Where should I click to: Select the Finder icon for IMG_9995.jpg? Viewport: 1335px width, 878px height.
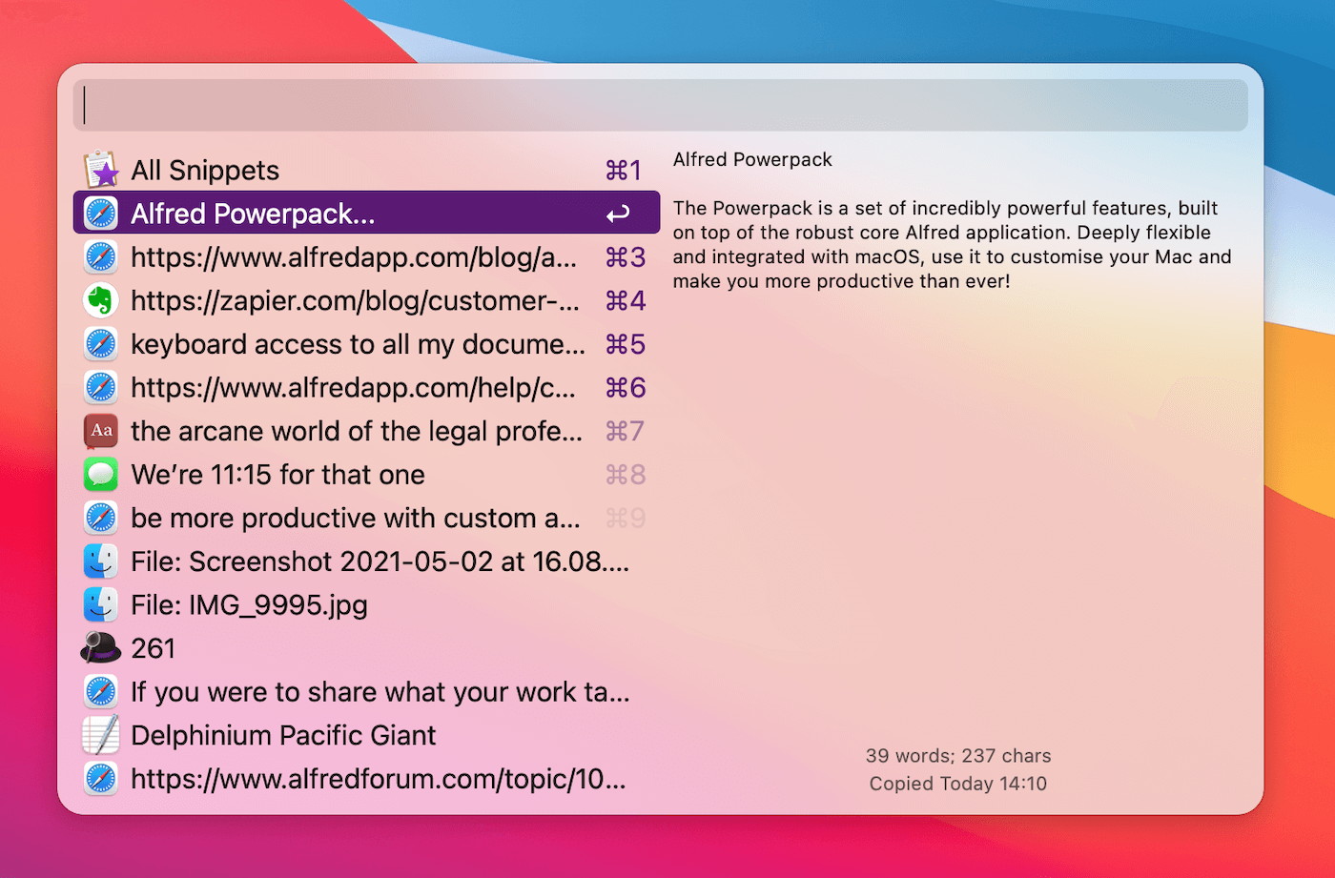100,604
